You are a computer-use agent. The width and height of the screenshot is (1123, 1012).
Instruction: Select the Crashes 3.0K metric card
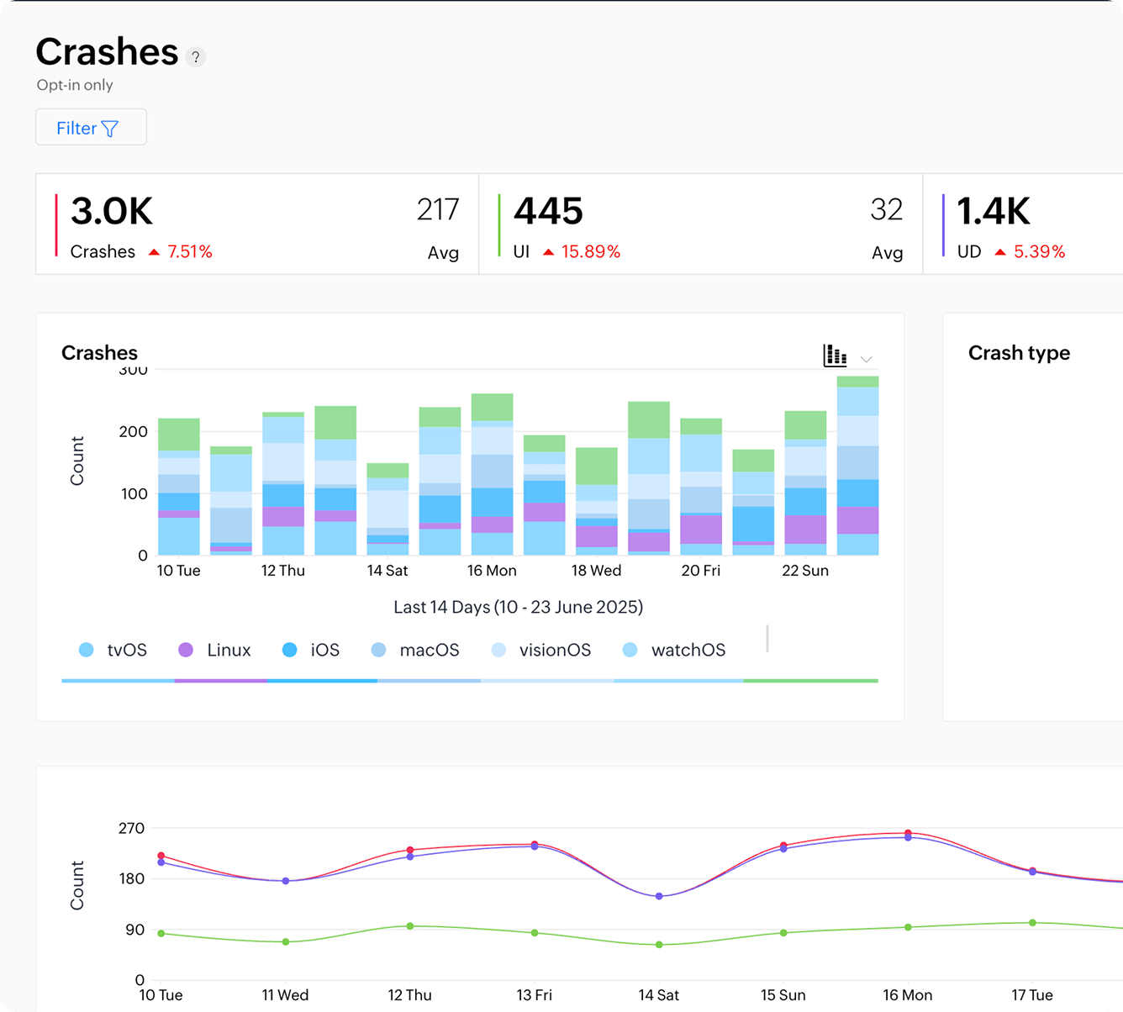coord(256,224)
